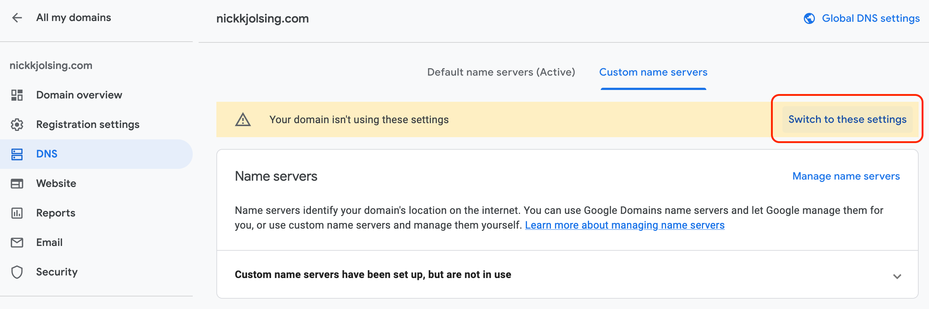The height and width of the screenshot is (309, 929).
Task: Click Switch to these settings button
Action: 847,119
